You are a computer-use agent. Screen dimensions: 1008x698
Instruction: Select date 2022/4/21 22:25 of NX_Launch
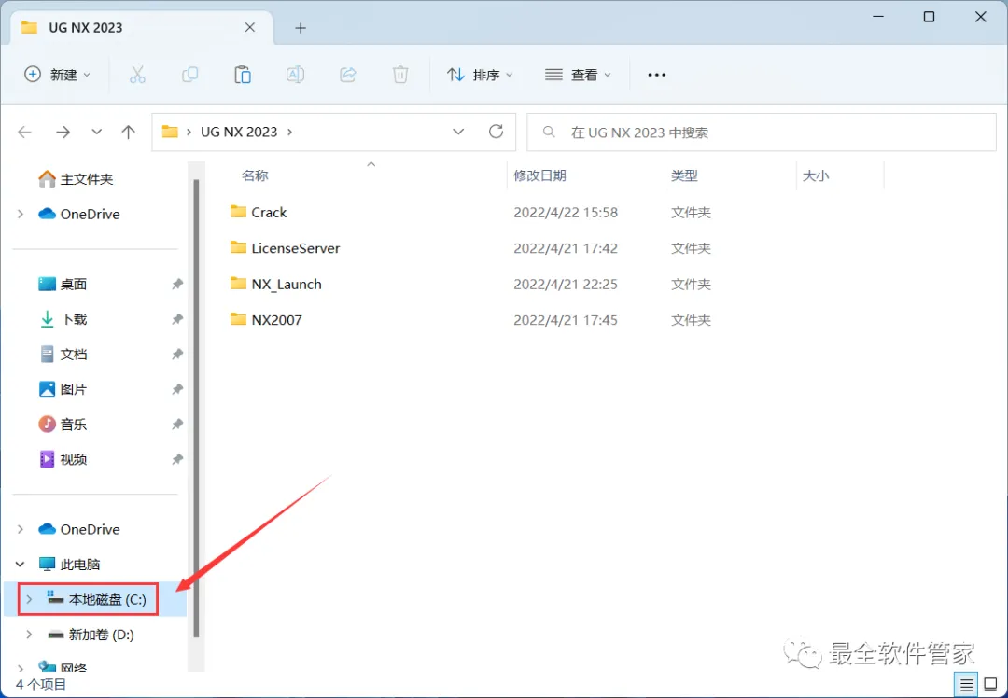tap(565, 284)
